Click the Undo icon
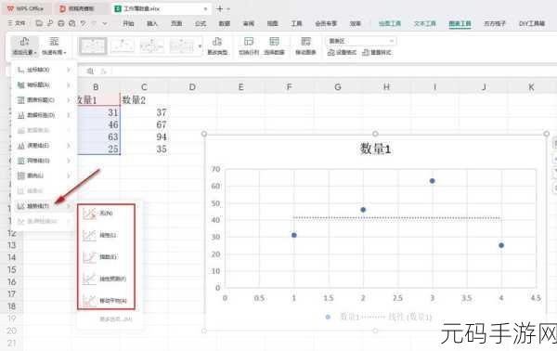 pyautogui.click(x=84, y=23)
